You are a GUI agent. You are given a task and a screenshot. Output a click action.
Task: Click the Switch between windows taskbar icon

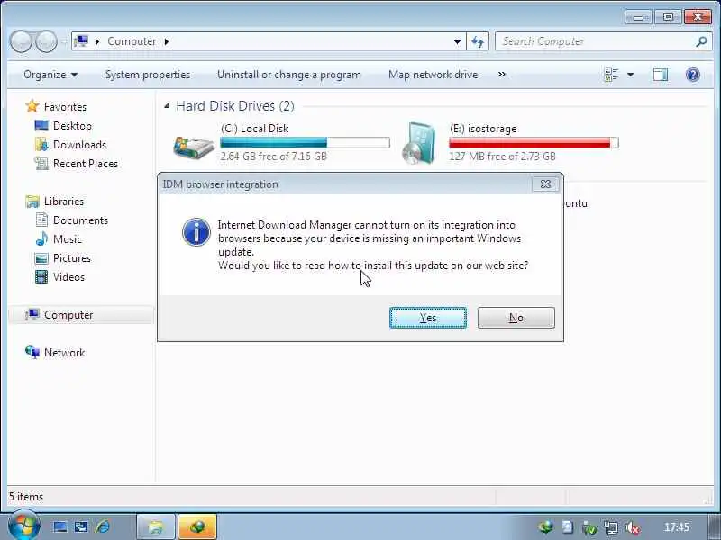pyautogui.click(x=81, y=526)
